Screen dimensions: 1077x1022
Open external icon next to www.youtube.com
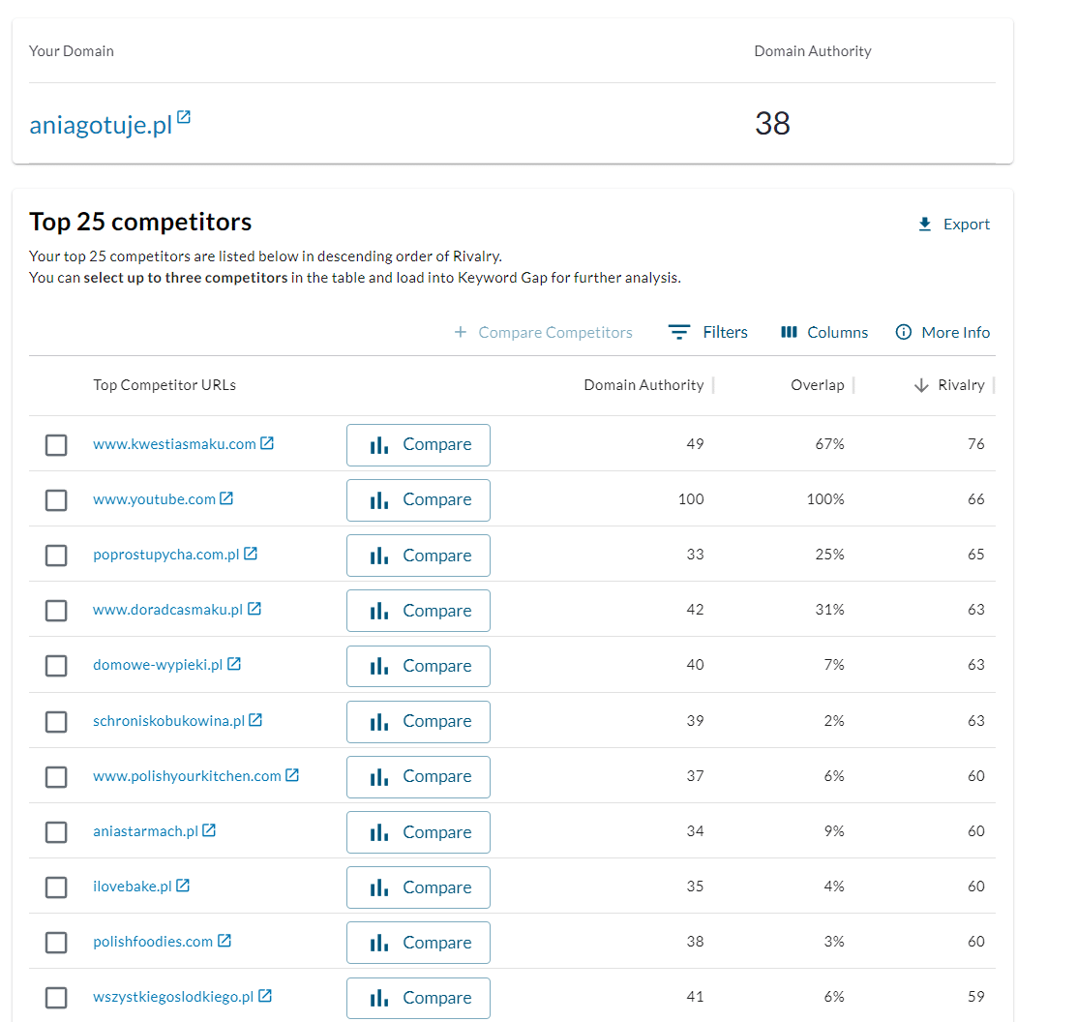click(x=226, y=498)
